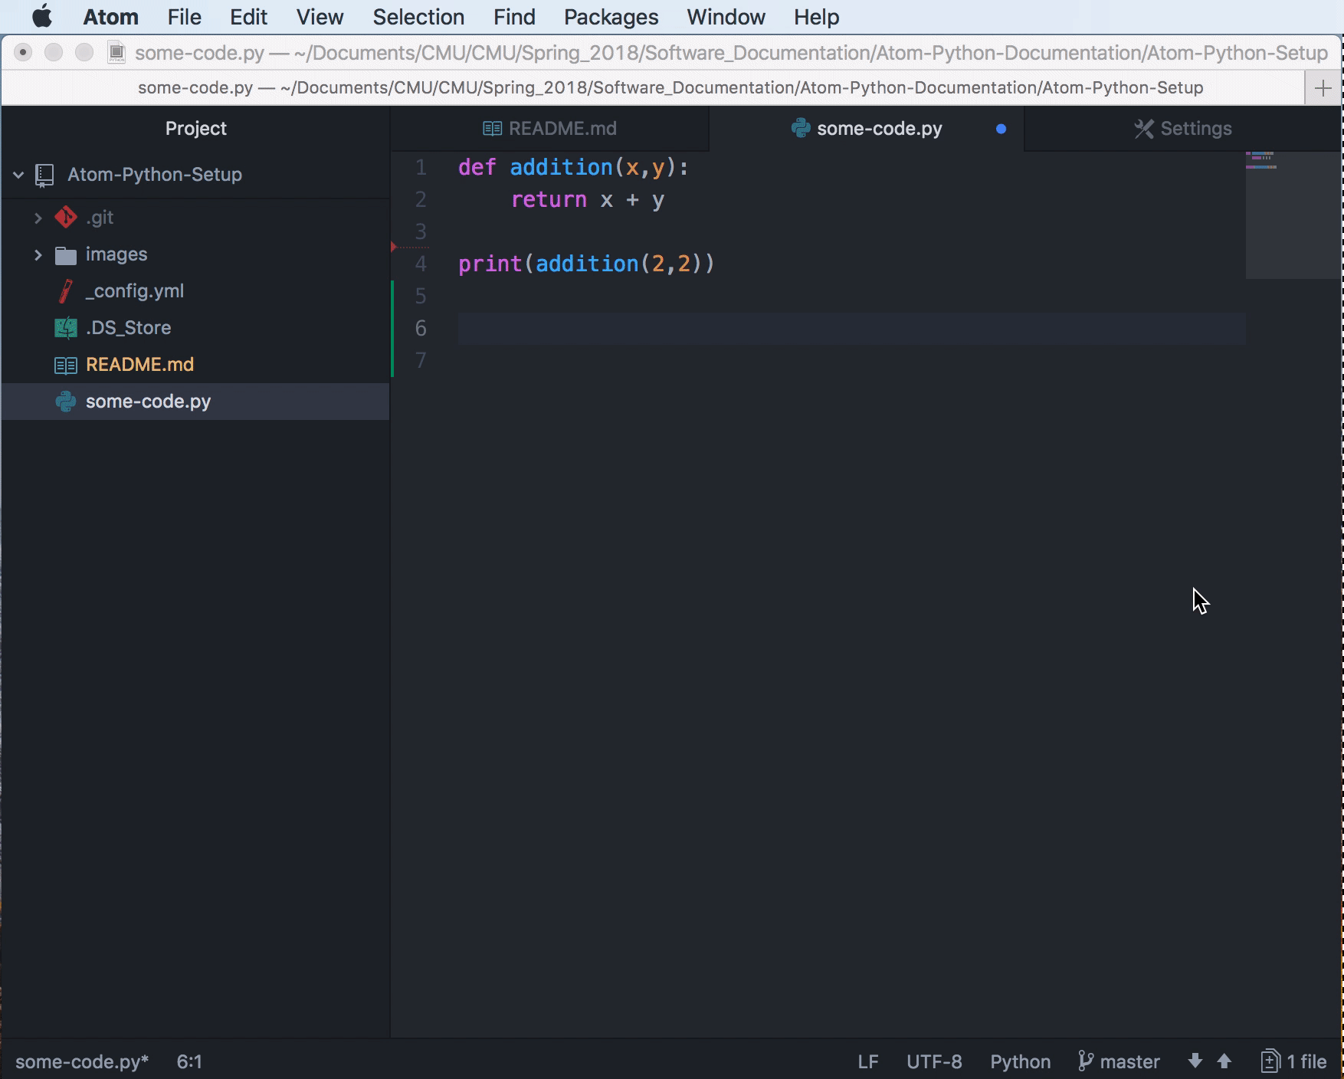The image size is (1344, 1079).
Task: Click line number 1 in the gutter
Action: [421, 168]
